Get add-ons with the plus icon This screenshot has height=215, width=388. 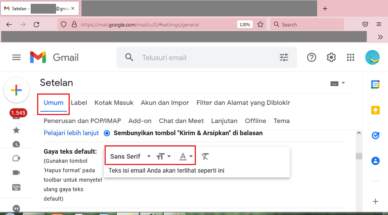point(375,201)
